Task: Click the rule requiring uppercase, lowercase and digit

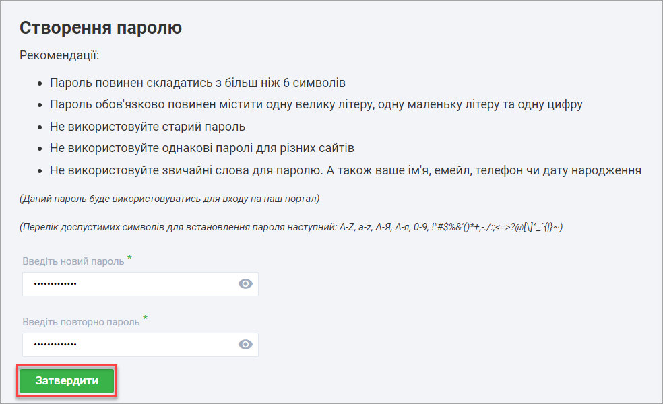Action: [316, 105]
